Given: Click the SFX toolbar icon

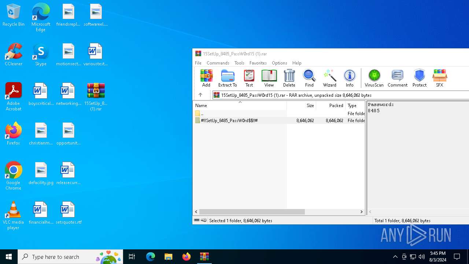Looking at the screenshot, I should click(x=440, y=78).
